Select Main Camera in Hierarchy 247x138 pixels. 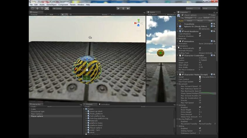[37, 114]
